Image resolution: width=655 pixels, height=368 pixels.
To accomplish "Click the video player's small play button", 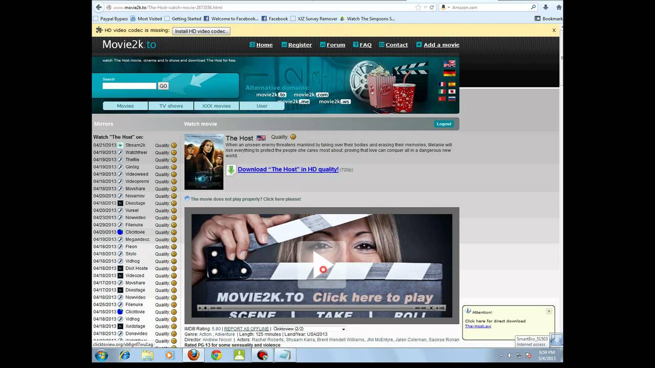I will coord(200,308).
